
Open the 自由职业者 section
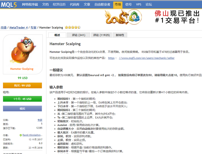coord(102,5)
